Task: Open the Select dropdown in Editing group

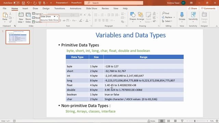Action: [x=167, y=21]
